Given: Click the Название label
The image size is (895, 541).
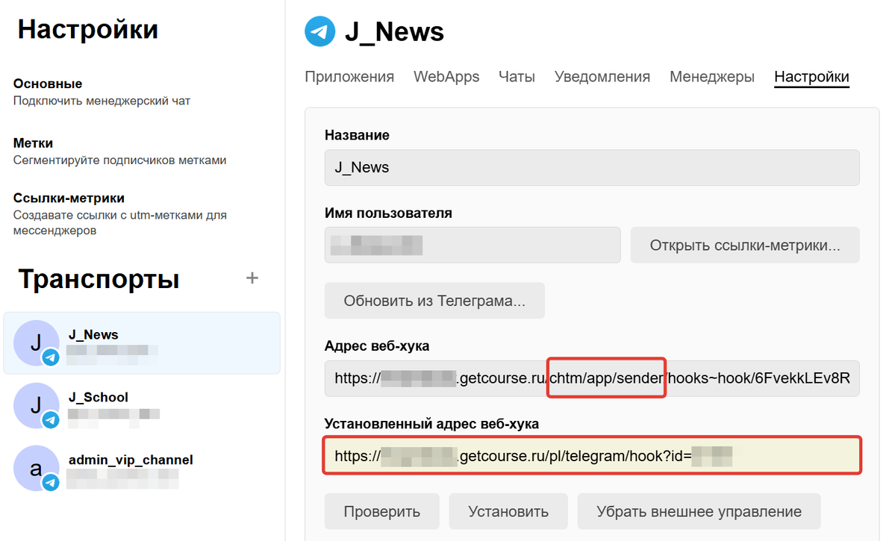Looking at the screenshot, I should point(357,135).
